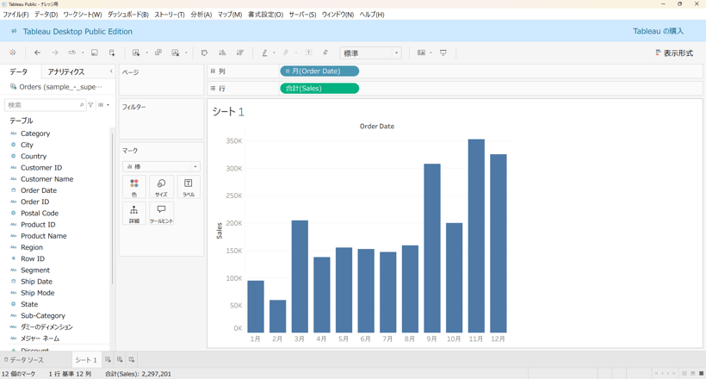The height and width of the screenshot is (379, 706).
Task: Select the Postal Code field
Action: pos(40,213)
